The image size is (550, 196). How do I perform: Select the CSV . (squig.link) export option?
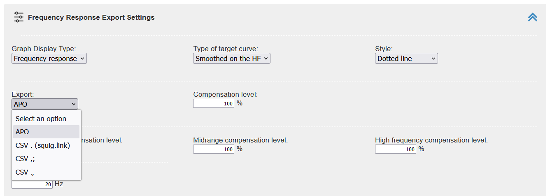[47, 145]
